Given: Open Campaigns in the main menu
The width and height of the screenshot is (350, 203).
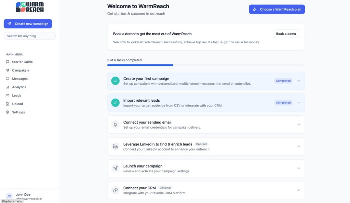Looking at the screenshot, I should (x=21, y=70).
